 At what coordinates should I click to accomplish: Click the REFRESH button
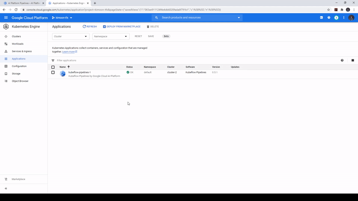(90, 27)
